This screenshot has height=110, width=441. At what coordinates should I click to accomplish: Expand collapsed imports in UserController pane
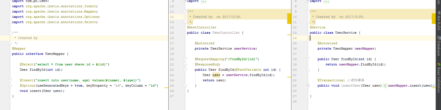pyautogui.click(x=185, y=1)
